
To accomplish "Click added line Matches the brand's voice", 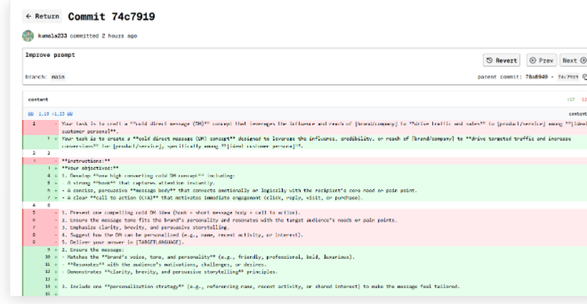I will click(305, 257).
